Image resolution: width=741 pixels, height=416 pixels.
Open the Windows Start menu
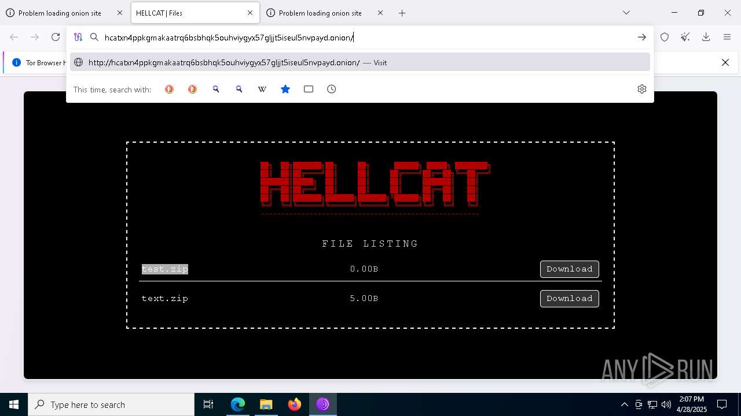pos(14,404)
